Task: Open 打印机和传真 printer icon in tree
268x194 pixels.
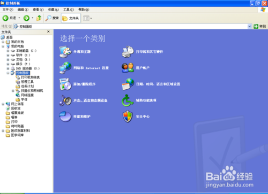Action: pyautogui.click(x=18, y=77)
